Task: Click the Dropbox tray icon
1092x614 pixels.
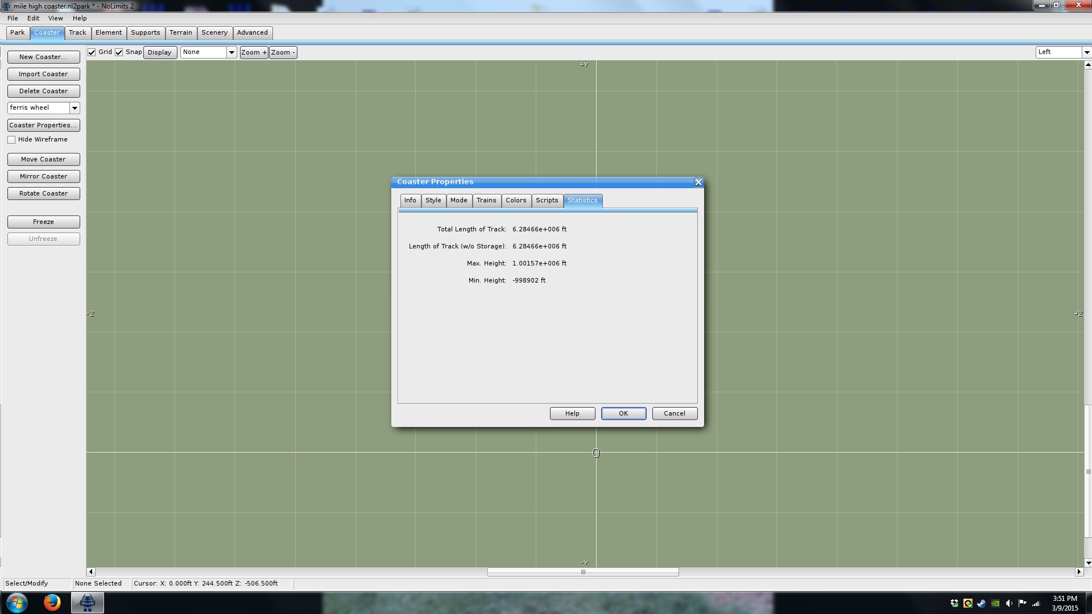Action: coord(954,603)
